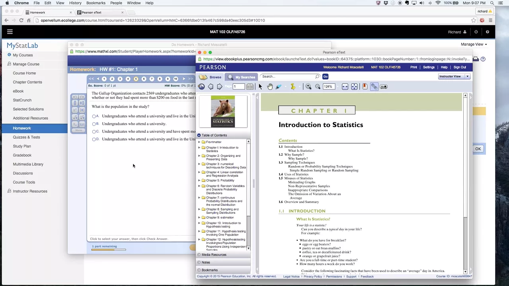This screenshot has width=509, height=286.
Task: Go to next homework question arrow
Action: 184,79
